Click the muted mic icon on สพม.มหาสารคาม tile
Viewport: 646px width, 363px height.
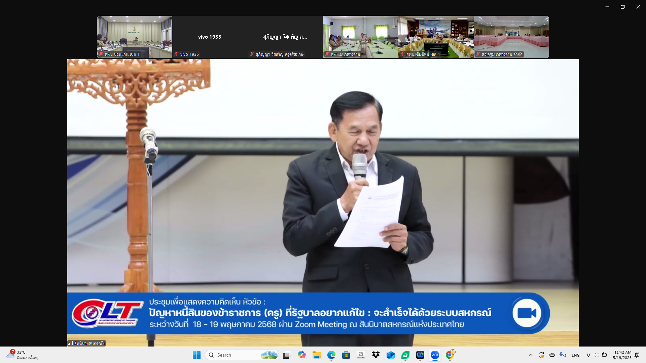pyautogui.click(x=327, y=54)
